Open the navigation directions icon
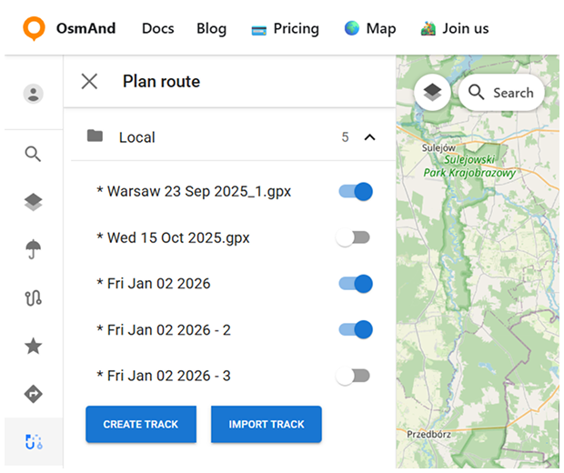This screenshot has width=564, height=473. click(34, 394)
